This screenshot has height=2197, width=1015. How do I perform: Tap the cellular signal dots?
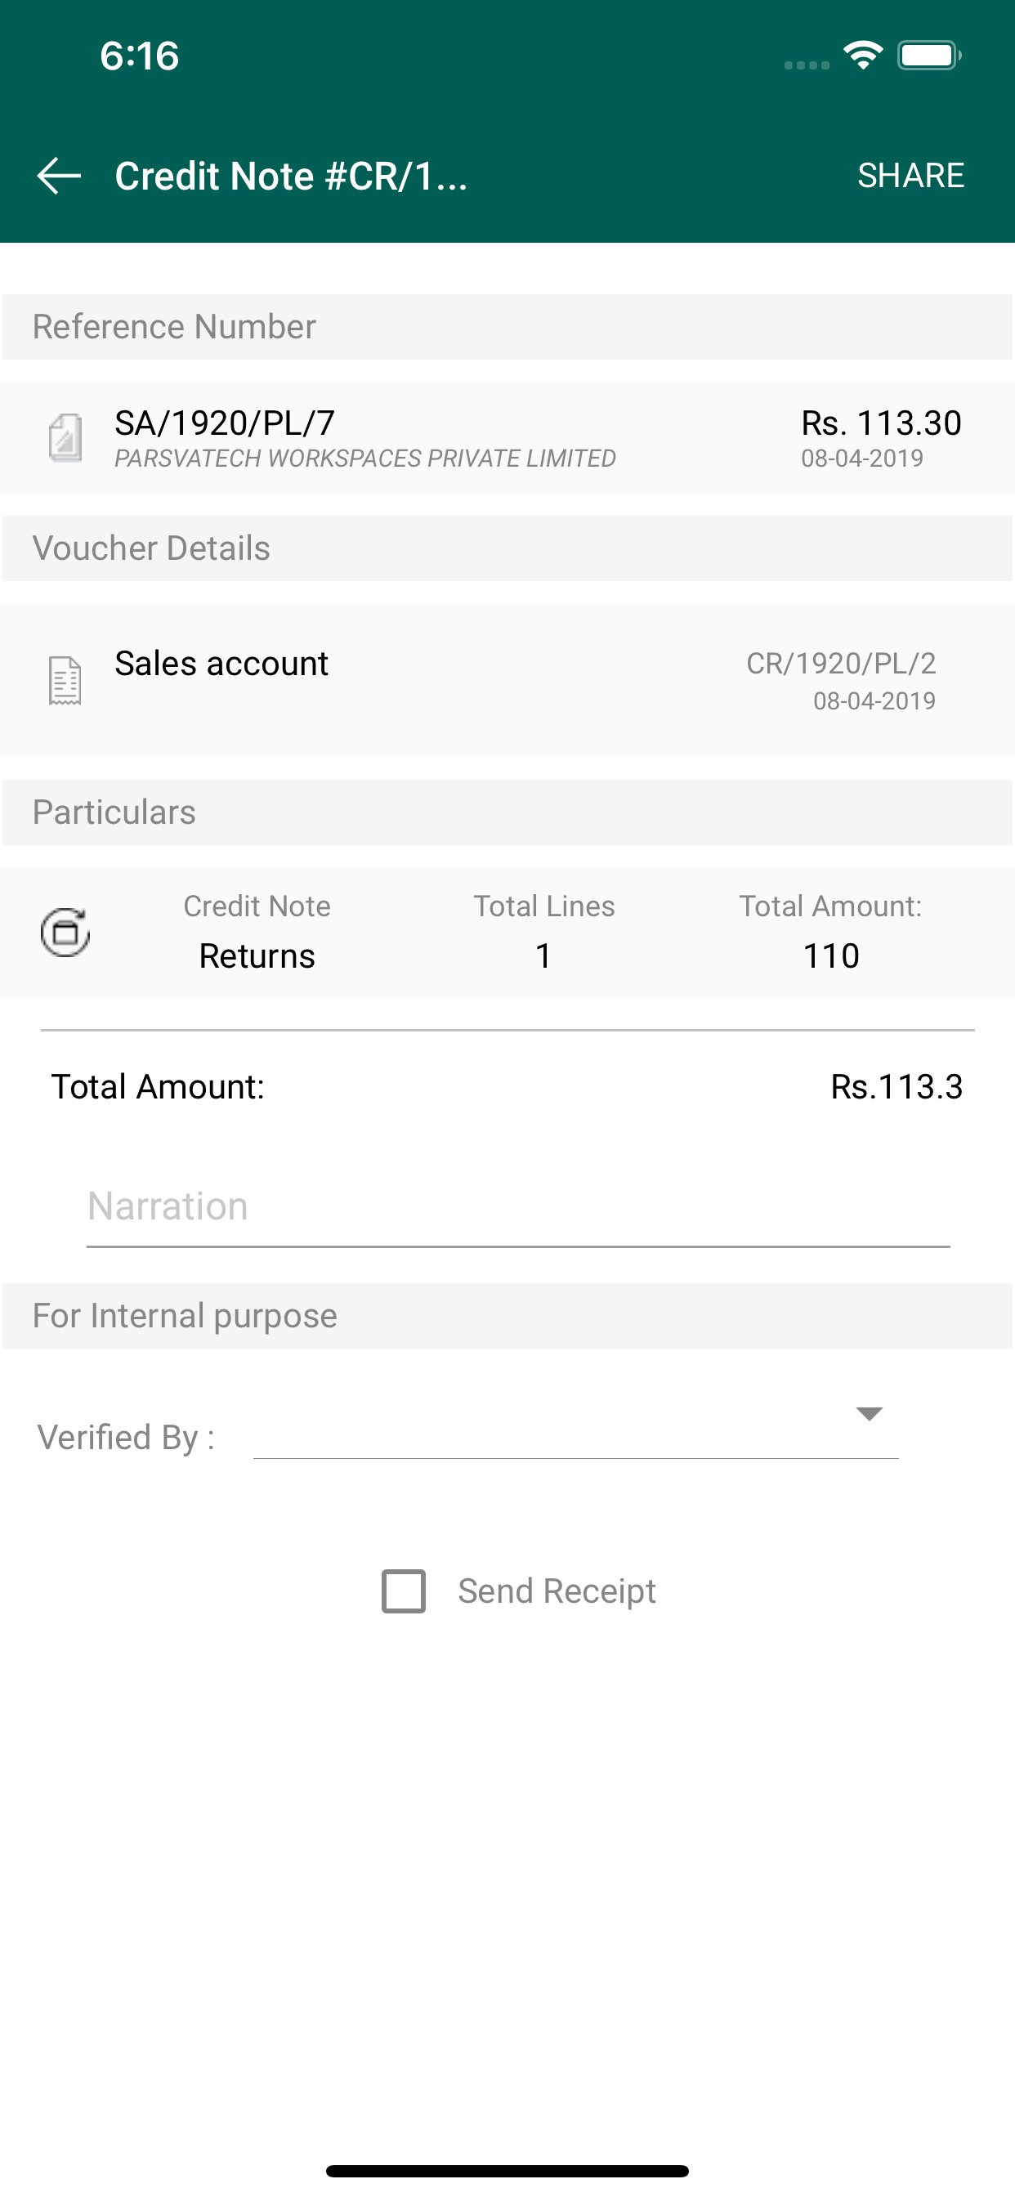(x=806, y=65)
